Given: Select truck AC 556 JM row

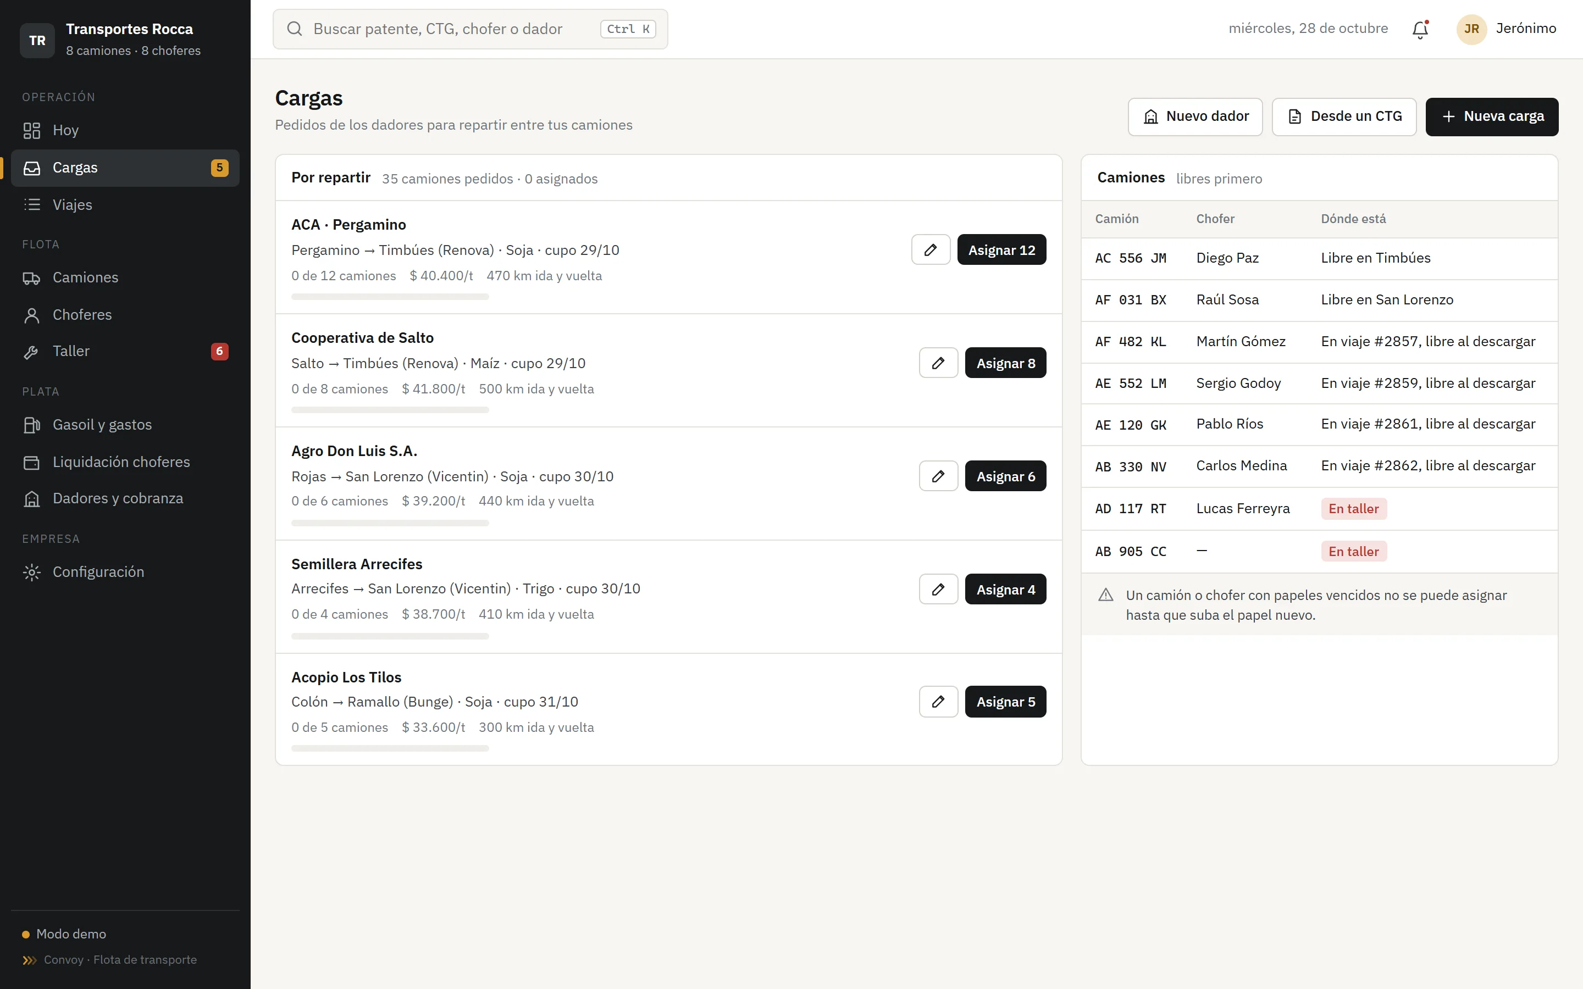Looking at the screenshot, I should [1319, 258].
